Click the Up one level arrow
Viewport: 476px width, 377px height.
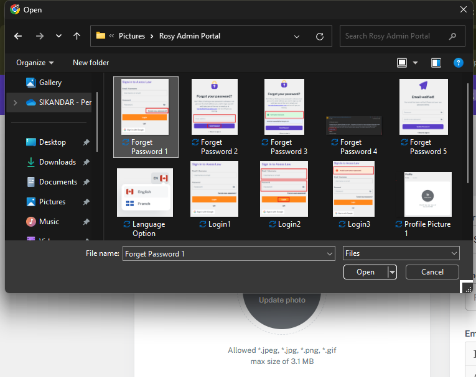pyautogui.click(x=77, y=36)
